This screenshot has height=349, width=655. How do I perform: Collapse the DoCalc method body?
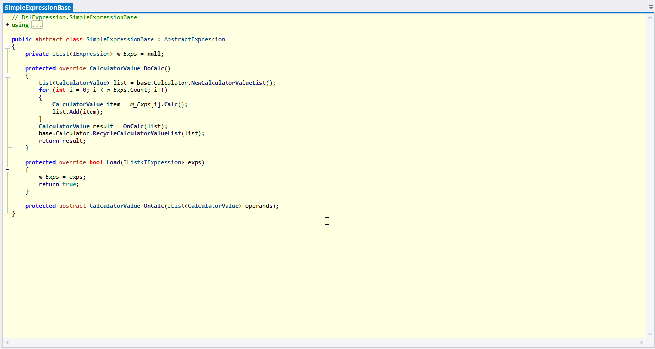point(7,75)
